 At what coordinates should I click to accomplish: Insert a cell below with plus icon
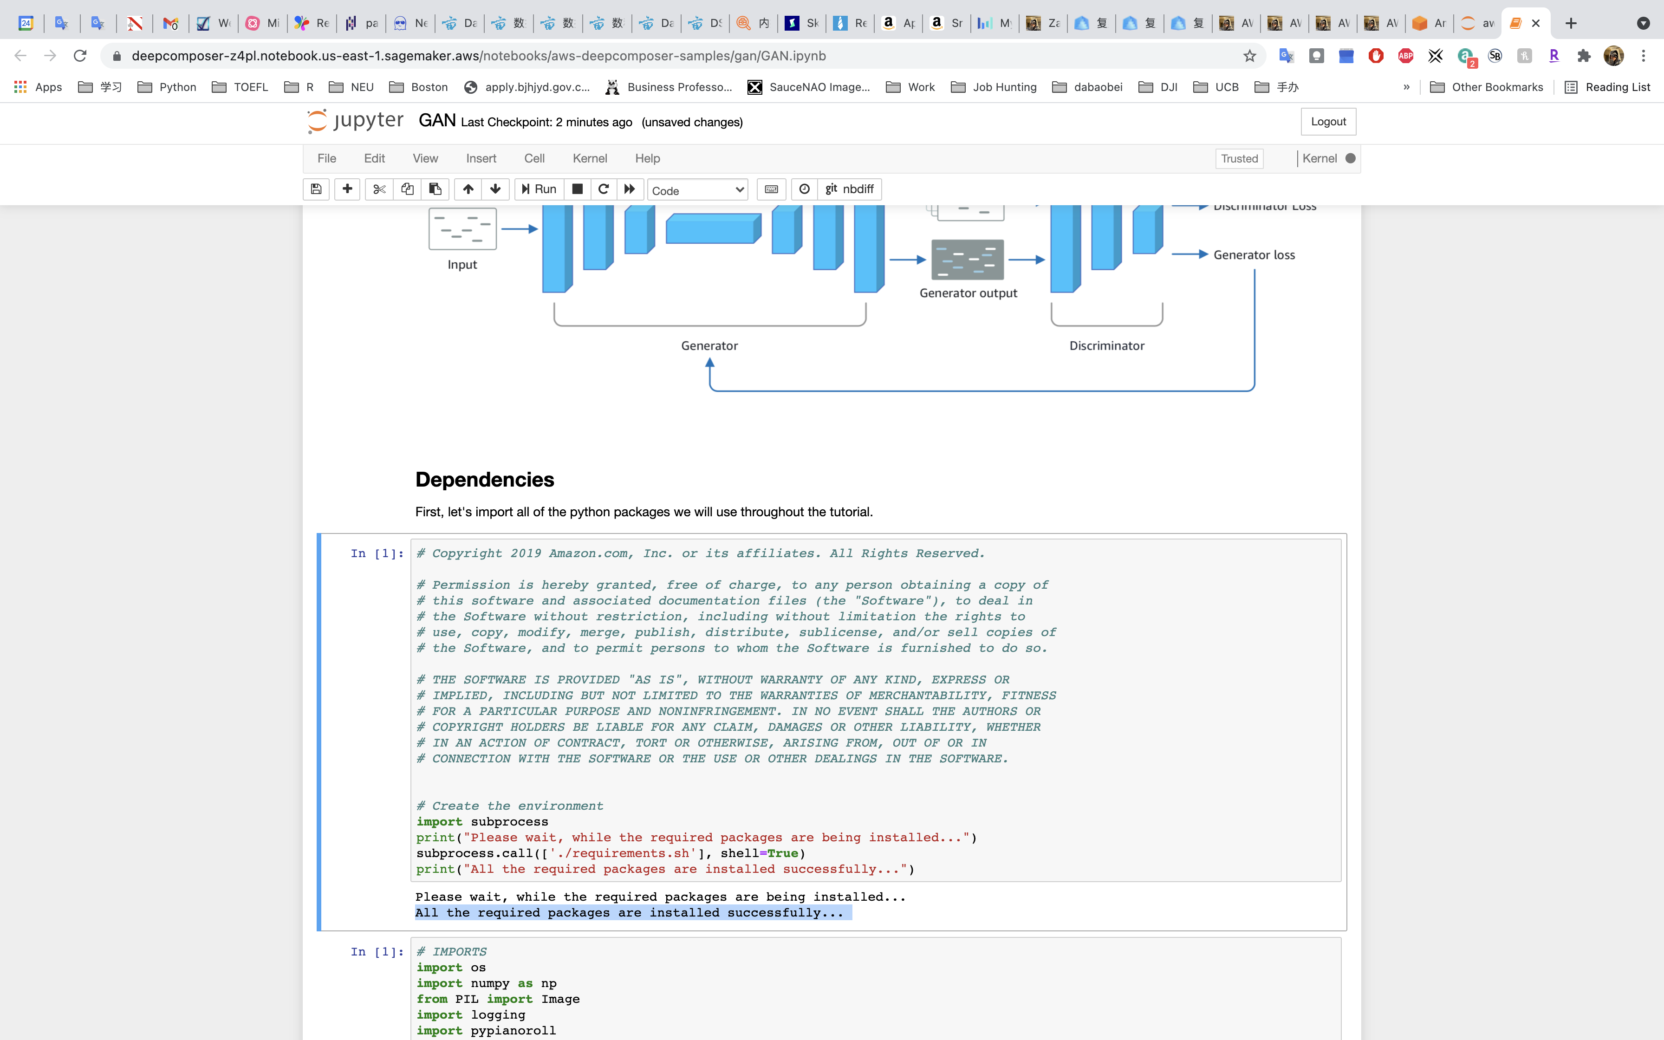click(347, 189)
